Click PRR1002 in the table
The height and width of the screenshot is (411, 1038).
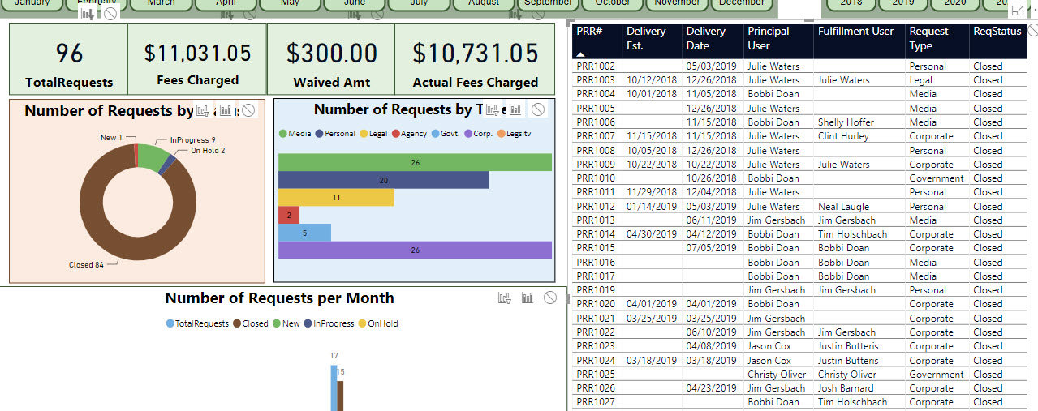coord(596,66)
